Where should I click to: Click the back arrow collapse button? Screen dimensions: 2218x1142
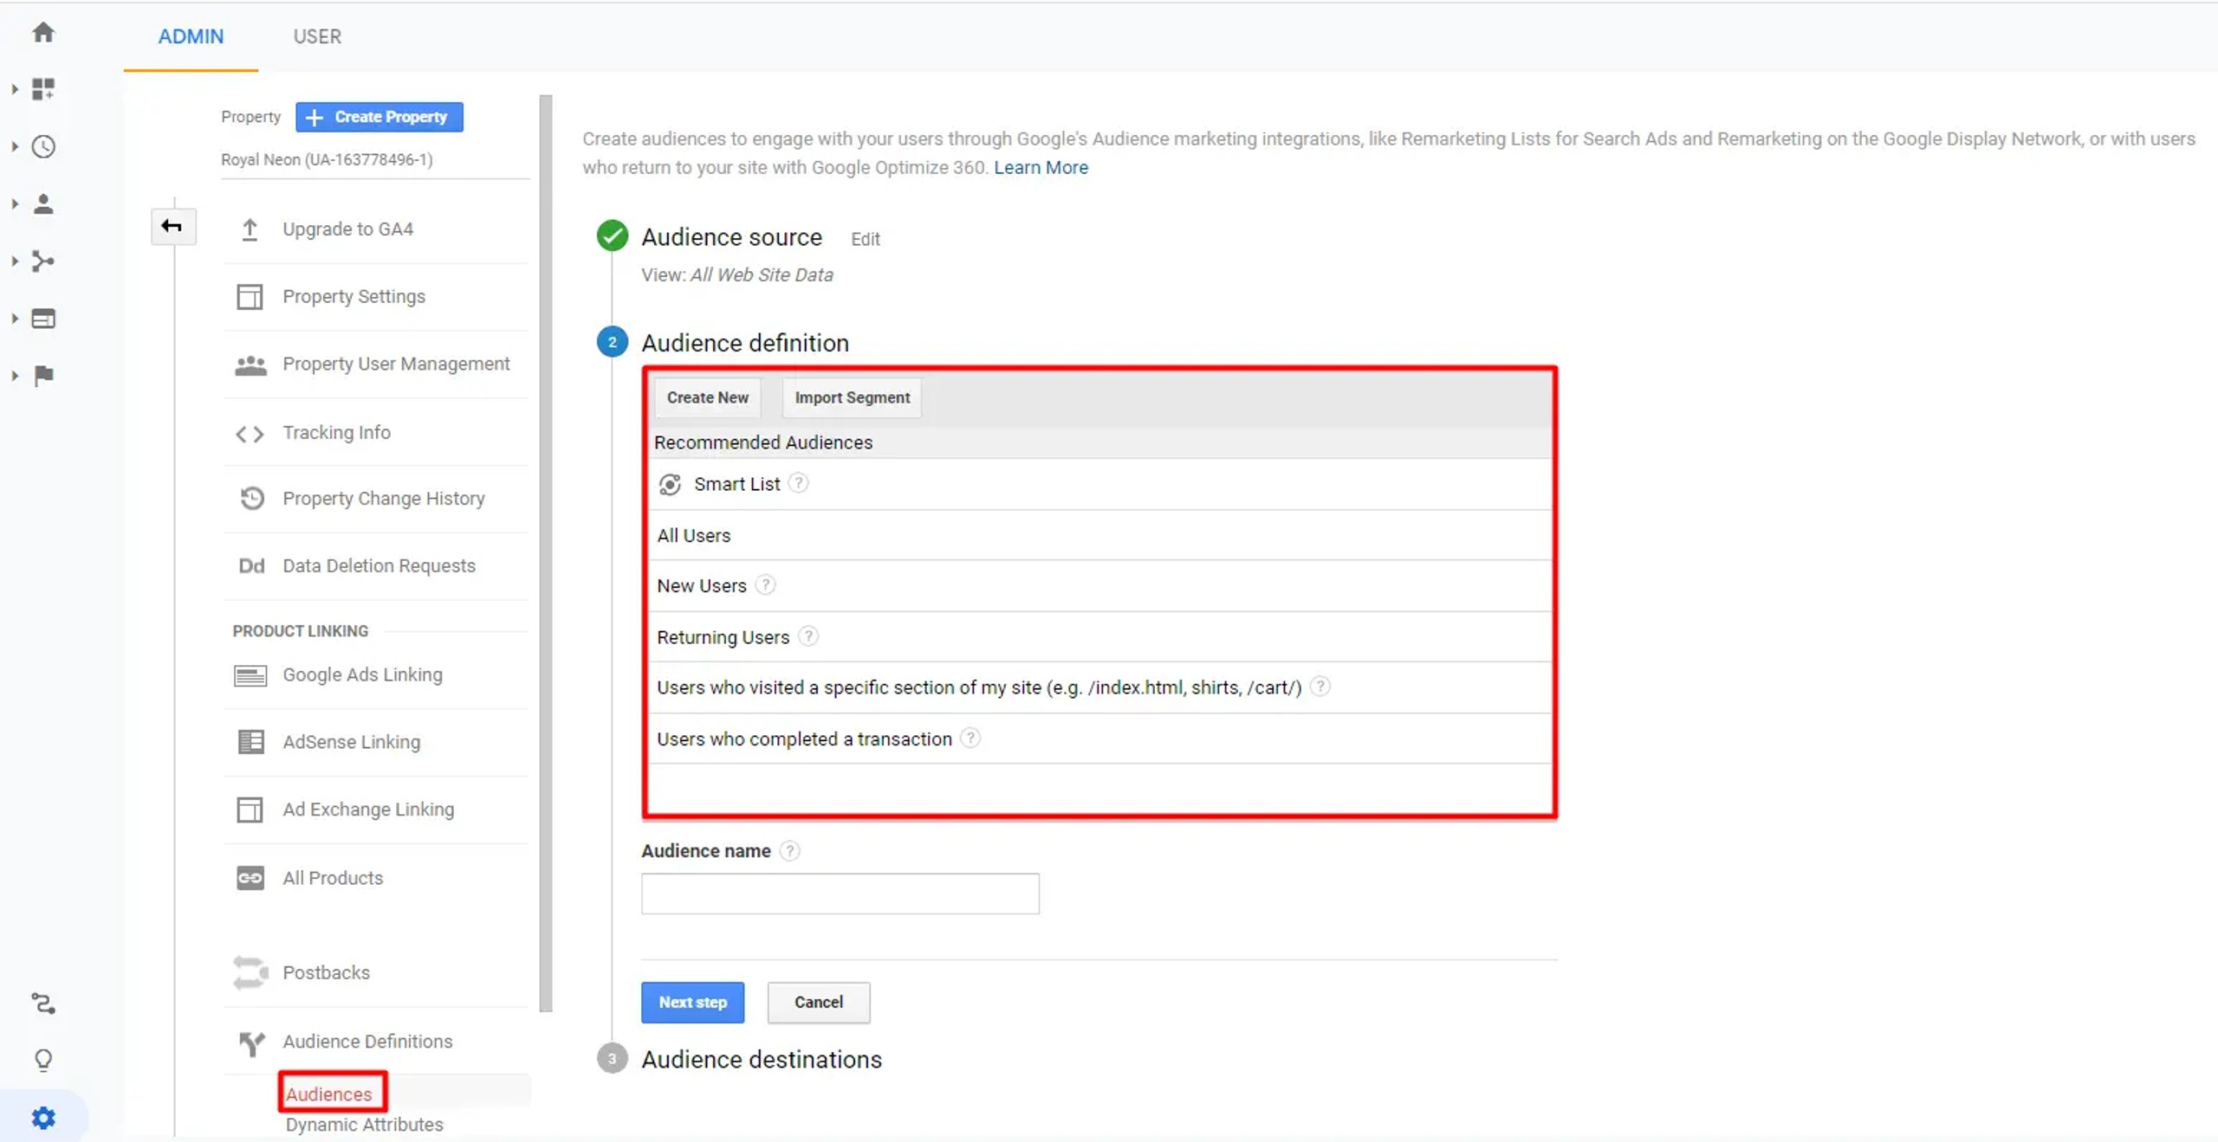(172, 227)
